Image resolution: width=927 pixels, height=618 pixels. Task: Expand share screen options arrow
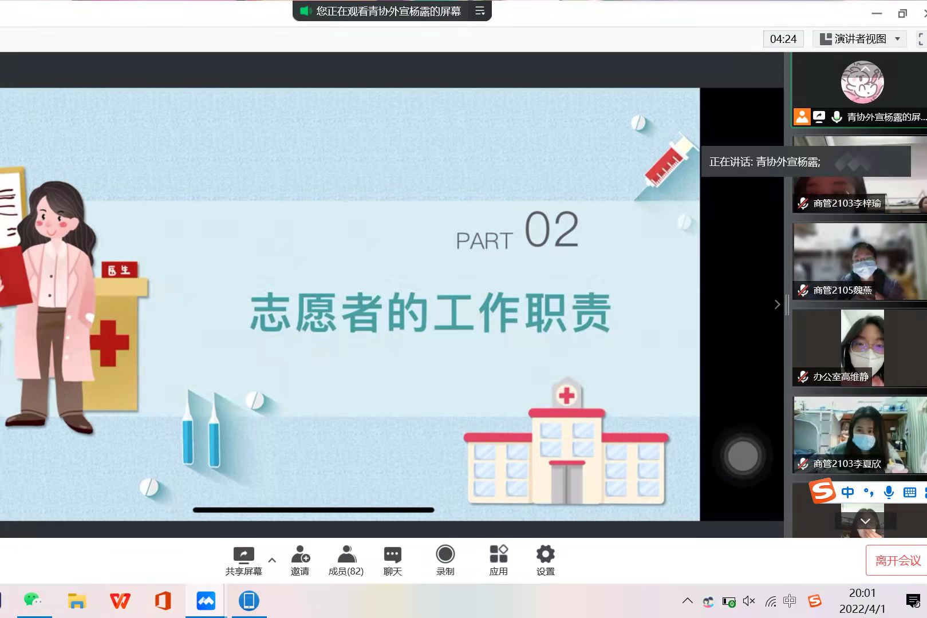tap(272, 560)
